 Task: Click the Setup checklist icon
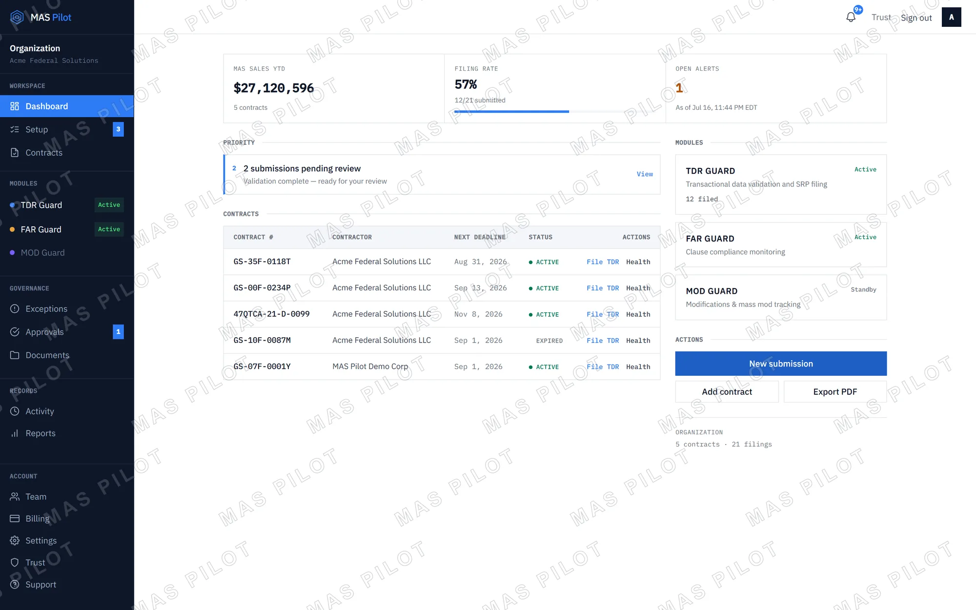[15, 129]
